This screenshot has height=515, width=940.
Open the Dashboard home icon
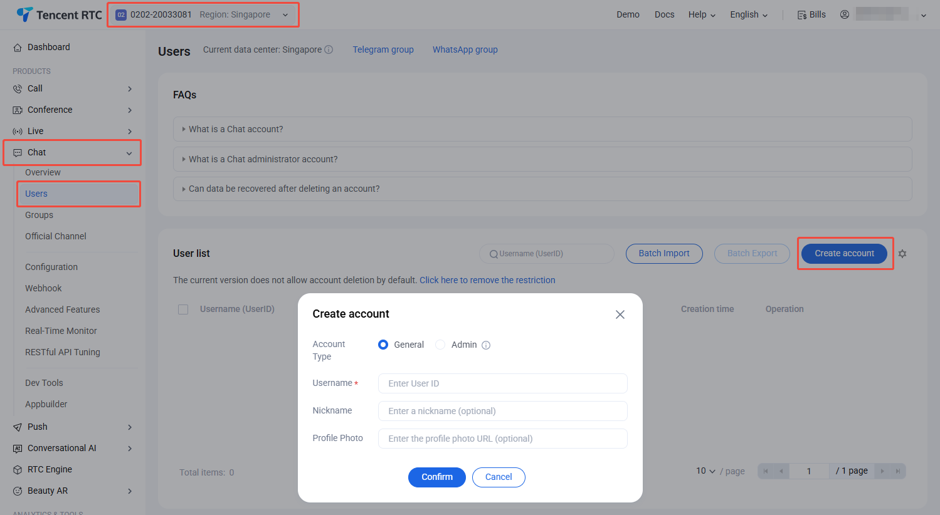tap(18, 48)
